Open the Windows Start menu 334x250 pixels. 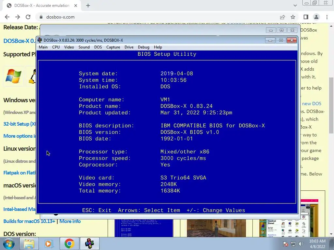pyautogui.click(x=8, y=243)
